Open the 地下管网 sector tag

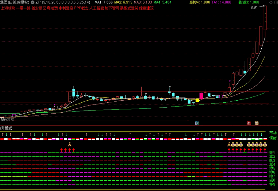point(112,8)
